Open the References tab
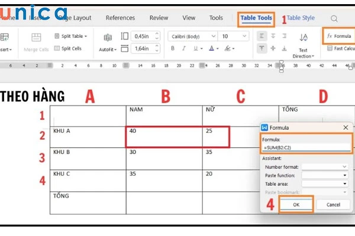The height and width of the screenshot is (236, 355). tap(120, 18)
